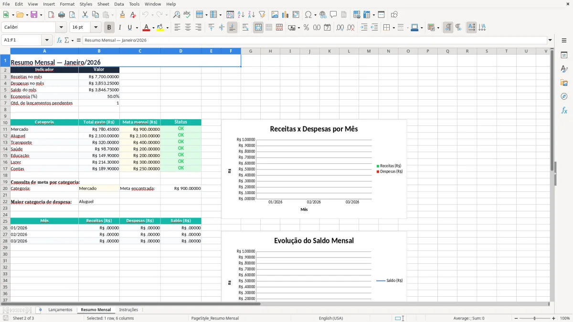573x322 pixels.
Task: Open Find & Replace magnifier icon
Action: click(x=177, y=15)
